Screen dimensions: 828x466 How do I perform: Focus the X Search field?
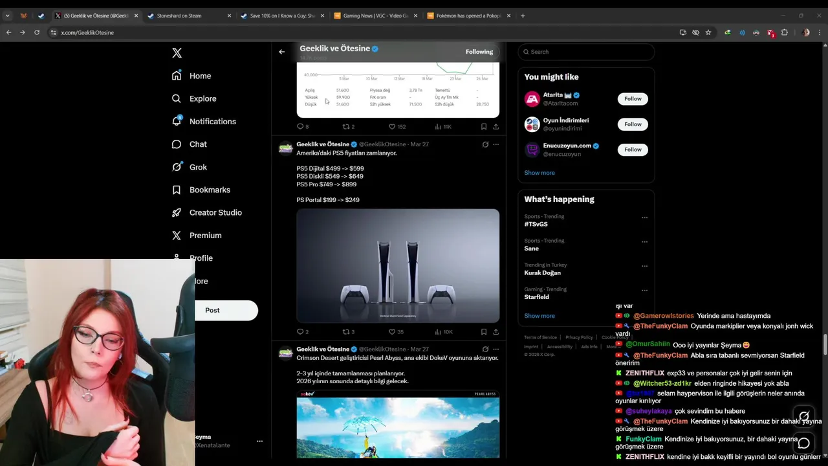pyautogui.click(x=586, y=52)
